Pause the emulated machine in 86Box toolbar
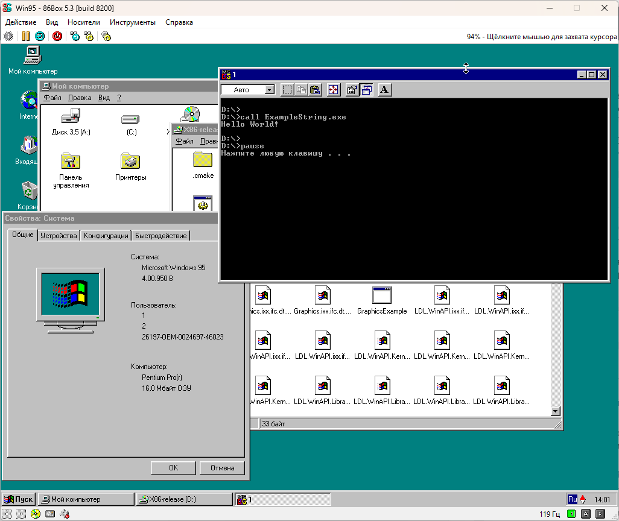This screenshot has height=521, width=619. tap(26, 36)
